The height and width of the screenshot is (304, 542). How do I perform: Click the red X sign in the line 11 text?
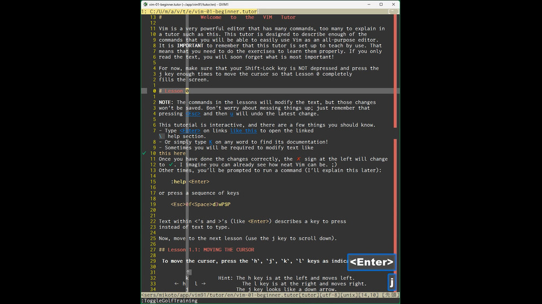click(299, 159)
